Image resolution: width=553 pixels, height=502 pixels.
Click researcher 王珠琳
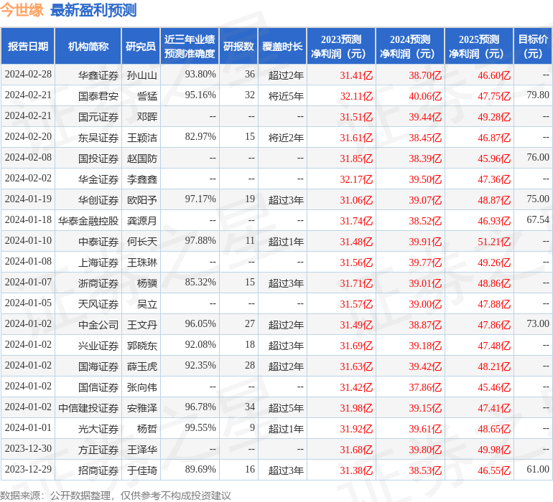tap(142, 262)
